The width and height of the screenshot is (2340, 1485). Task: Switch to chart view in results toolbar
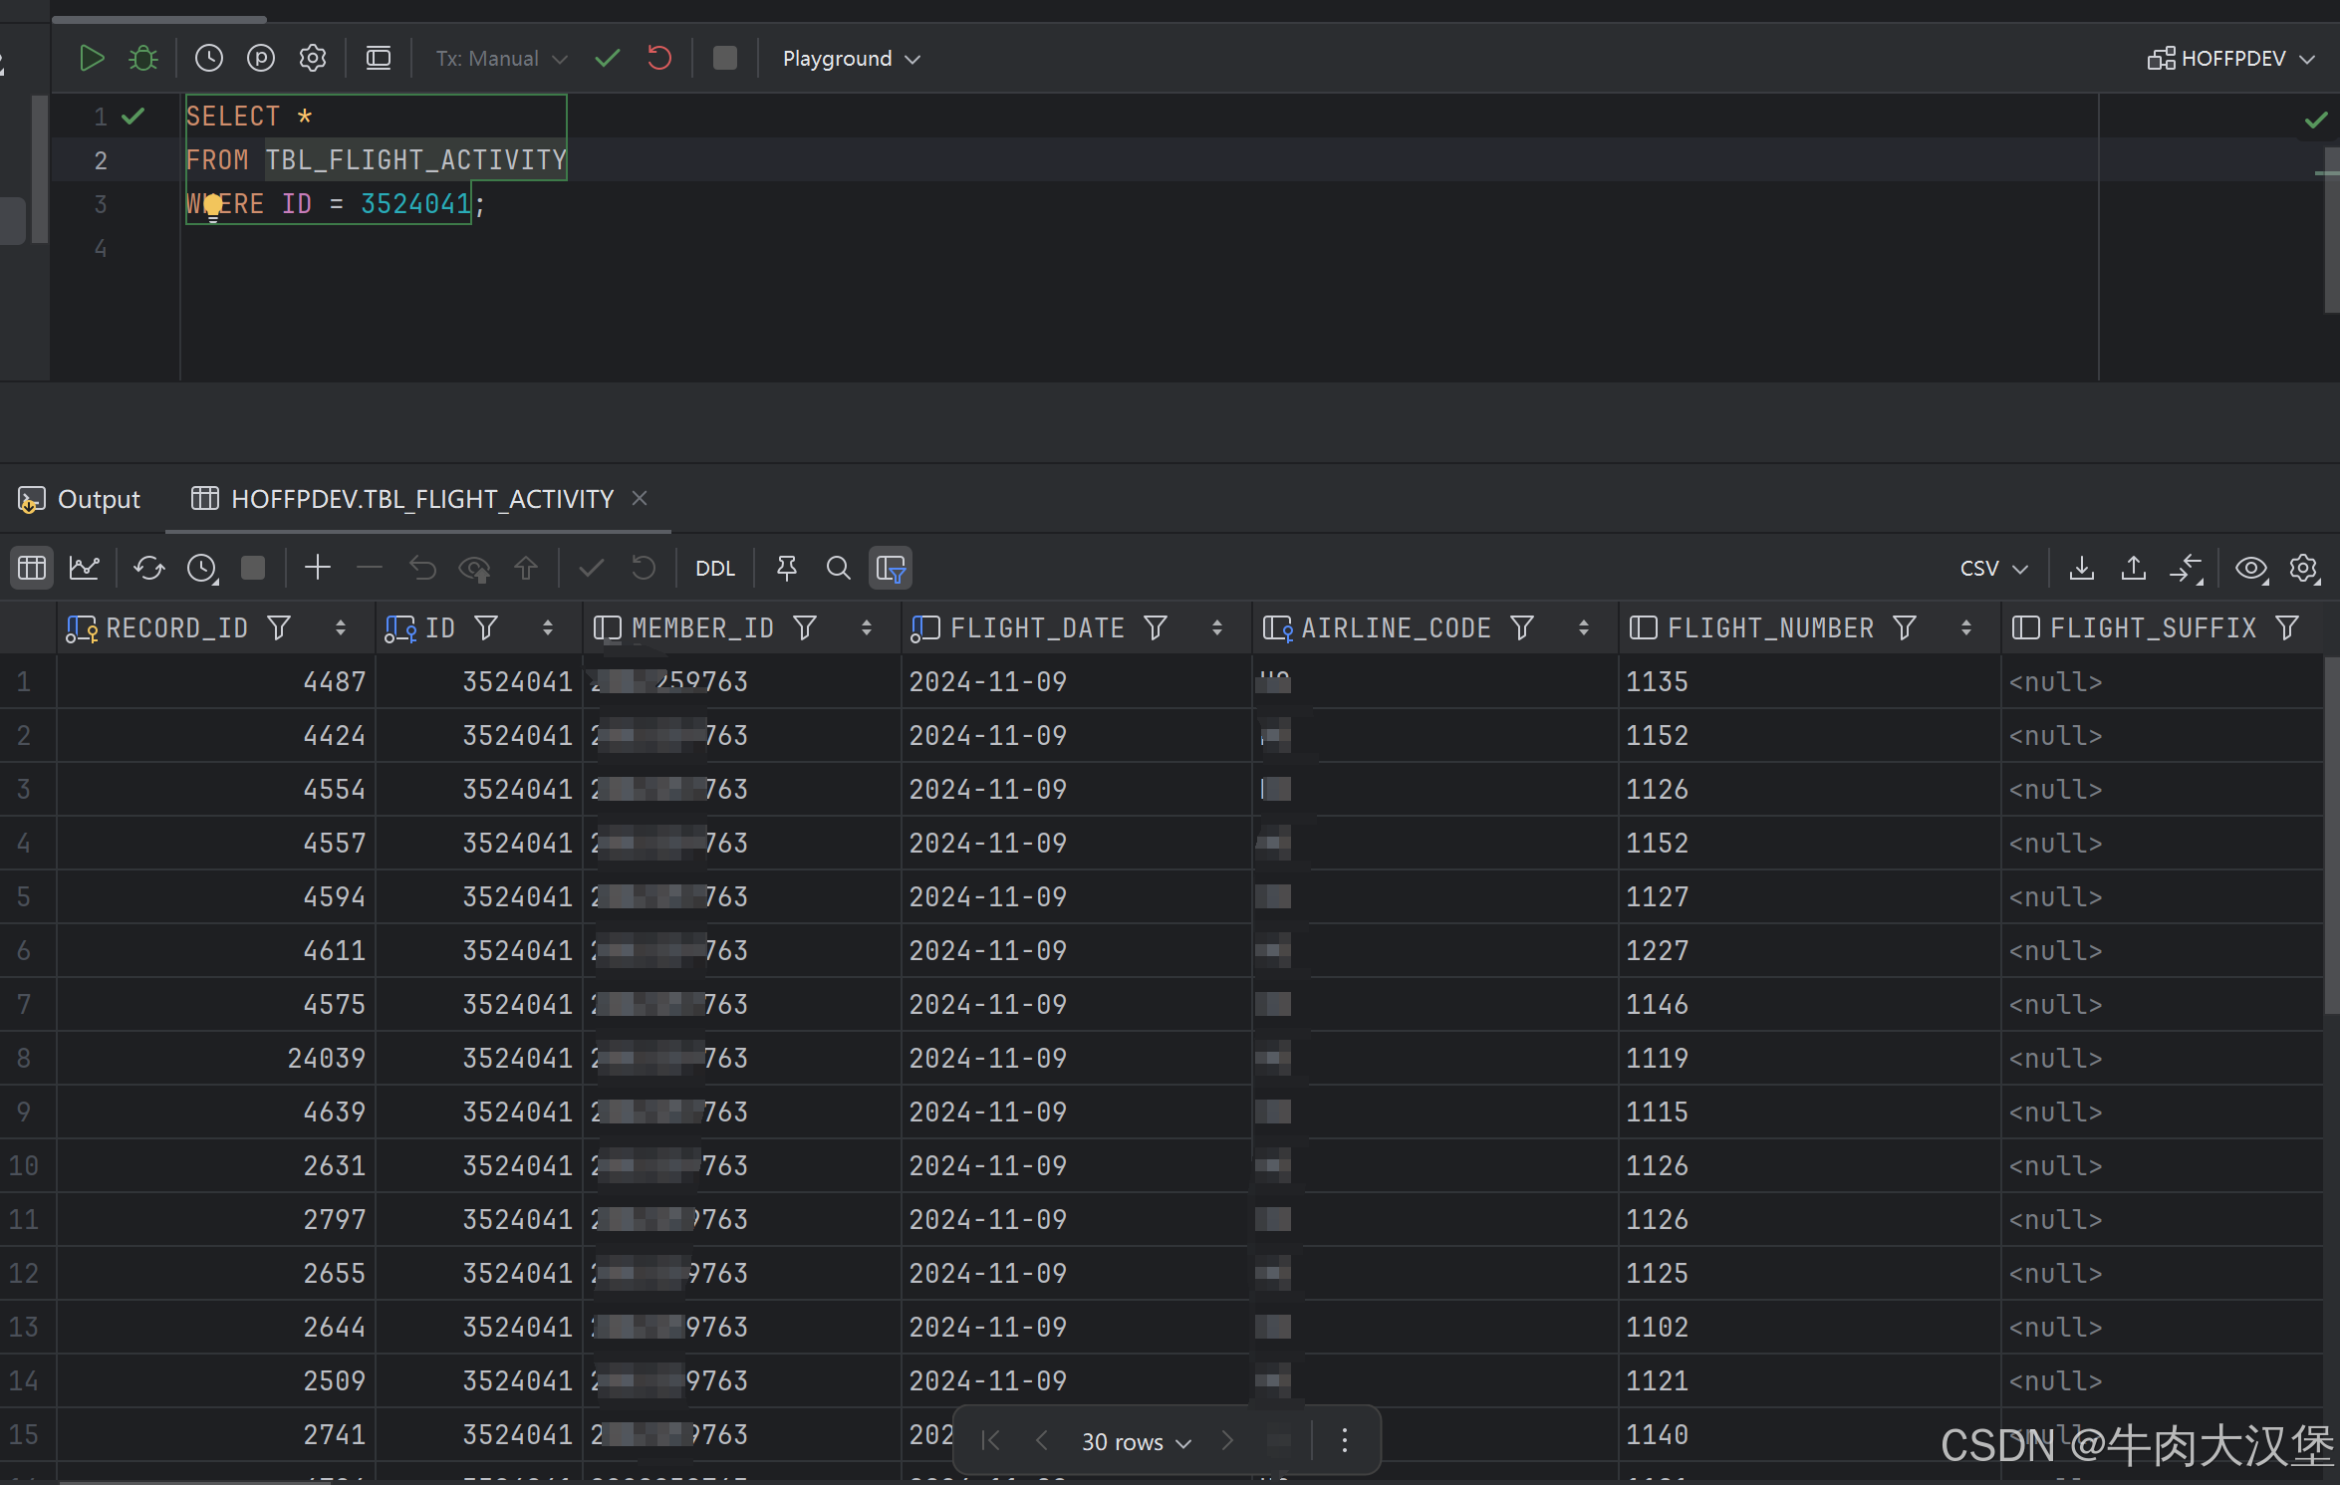click(85, 568)
